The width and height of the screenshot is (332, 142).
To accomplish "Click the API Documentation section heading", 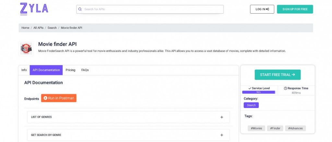I will [43, 82].
